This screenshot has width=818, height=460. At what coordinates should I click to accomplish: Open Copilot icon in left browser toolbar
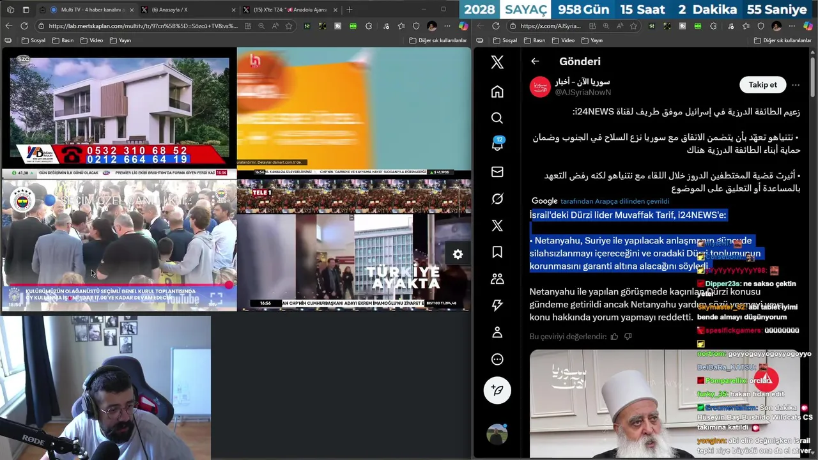[463, 26]
